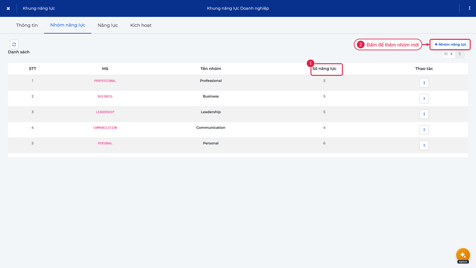Open the Admin AI assistant icon

[x=463, y=255]
